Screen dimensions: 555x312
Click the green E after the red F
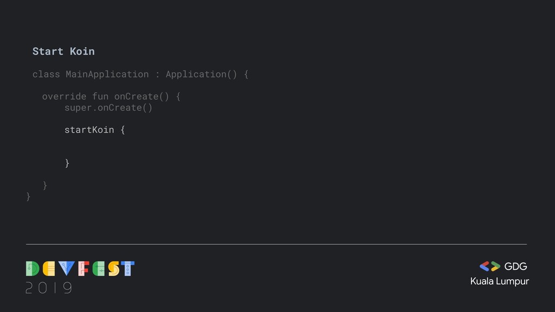(x=99, y=269)
